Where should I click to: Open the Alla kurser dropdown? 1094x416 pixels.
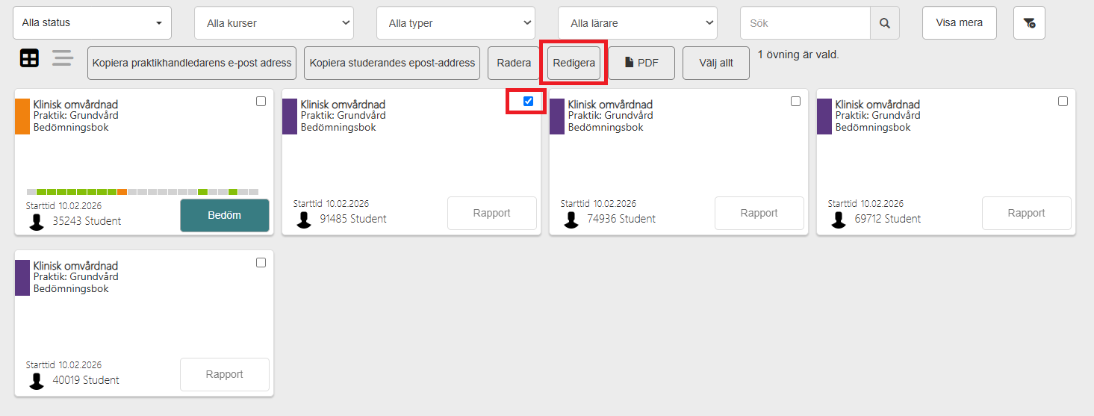tap(274, 23)
